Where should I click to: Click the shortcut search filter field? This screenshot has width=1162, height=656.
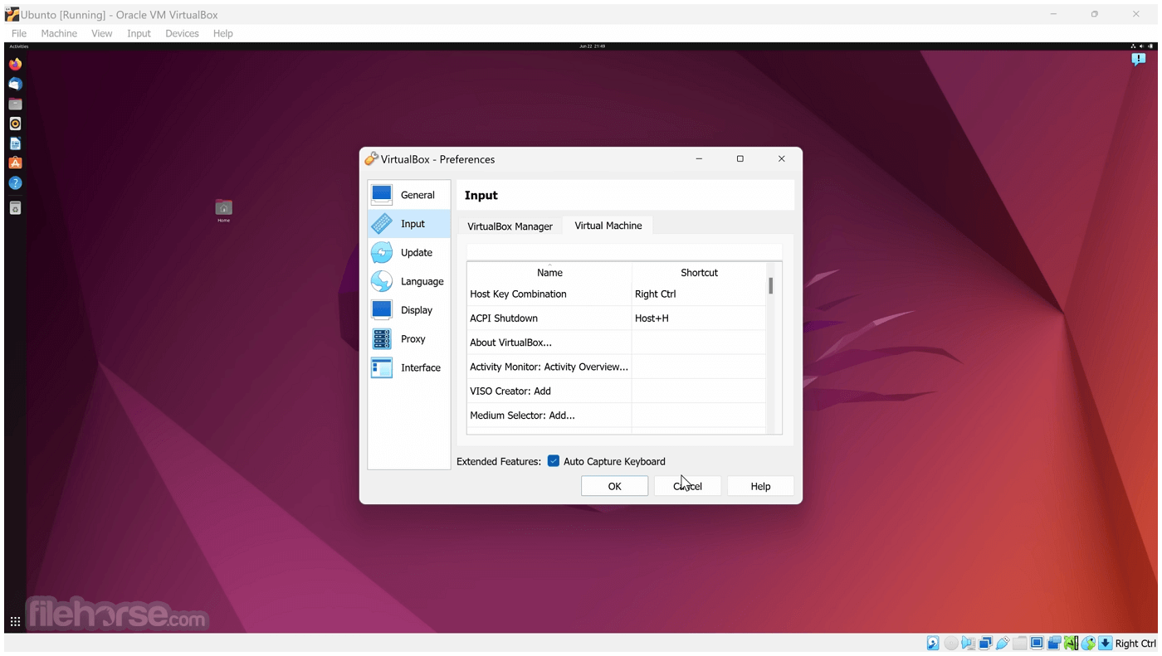(624, 251)
